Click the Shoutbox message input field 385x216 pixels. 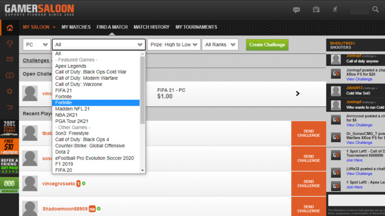357,201
